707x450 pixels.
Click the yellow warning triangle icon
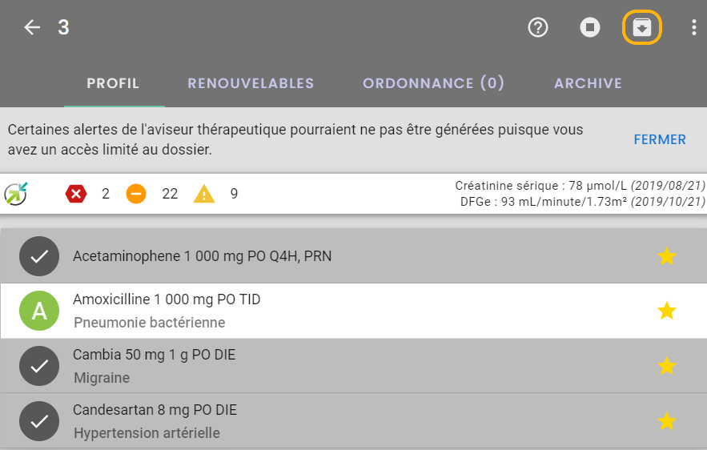point(204,194)
